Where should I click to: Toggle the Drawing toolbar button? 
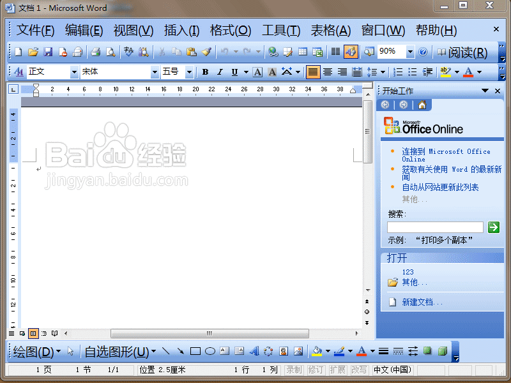[351, 52]
